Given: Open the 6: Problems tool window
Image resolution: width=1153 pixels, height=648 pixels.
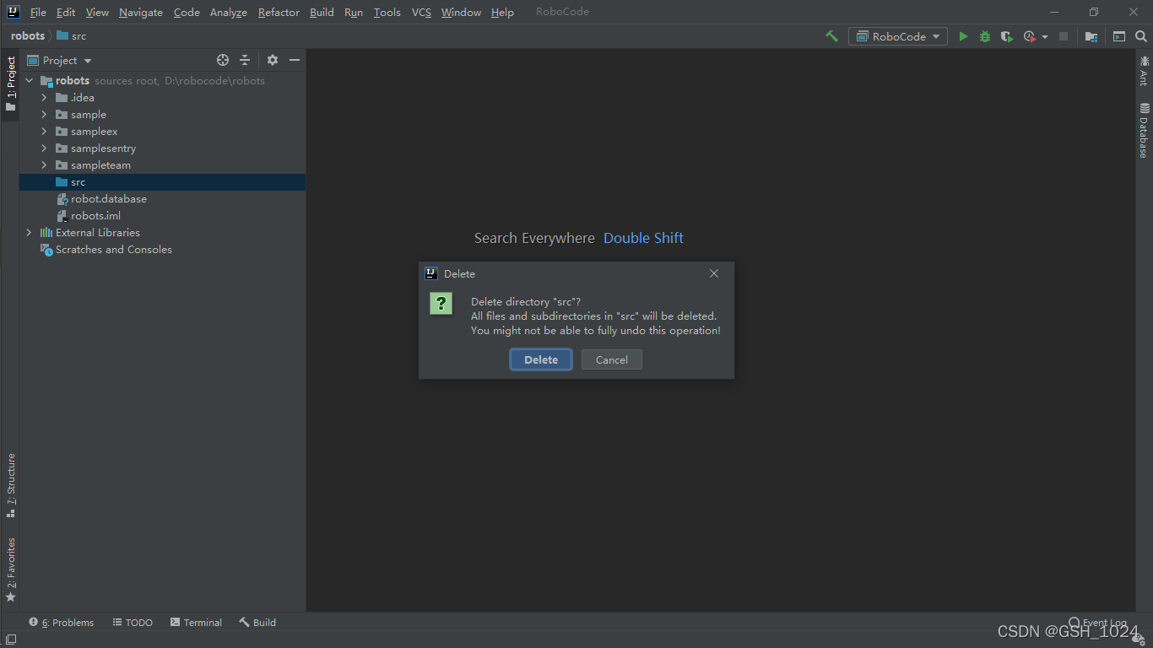Looking at the screenshot, I should [x=62, y=623].
